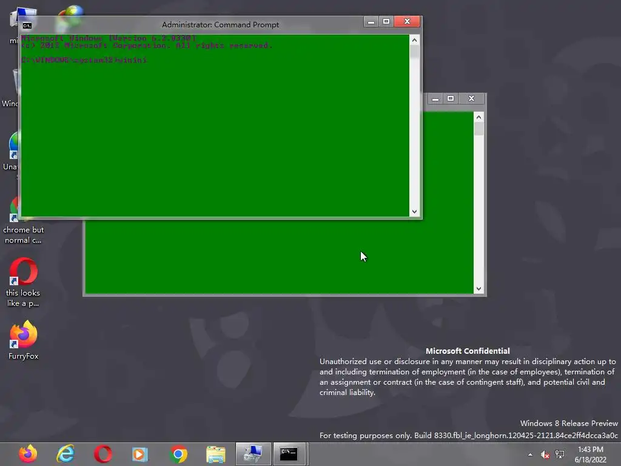Open the network status tray icon
Image resolution: width=621 pixels, height=466 pixels.
pyautogui.click(x=560, y=454)
